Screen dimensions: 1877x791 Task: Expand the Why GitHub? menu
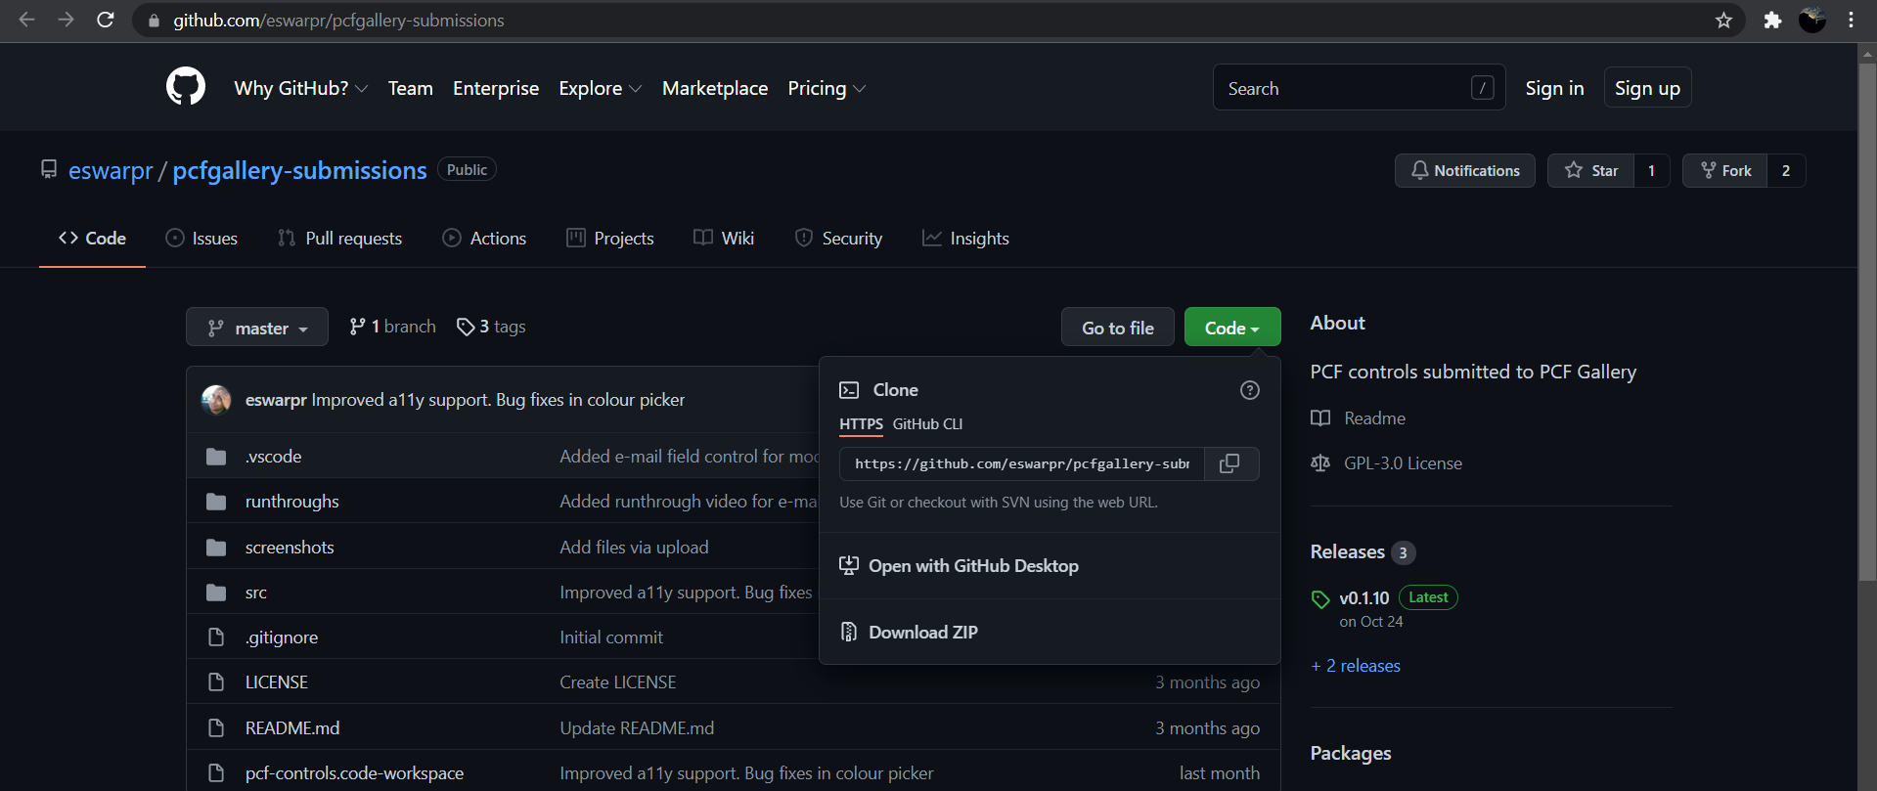point(300,88)
